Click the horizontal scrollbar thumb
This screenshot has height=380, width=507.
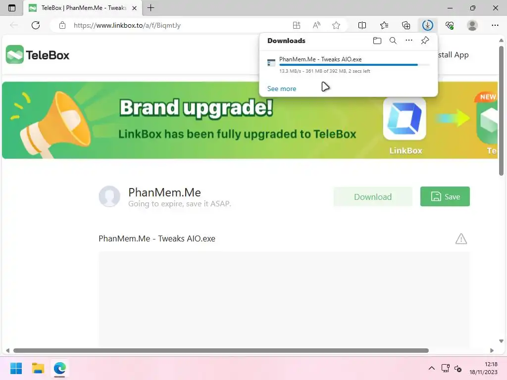pos(221,351)
